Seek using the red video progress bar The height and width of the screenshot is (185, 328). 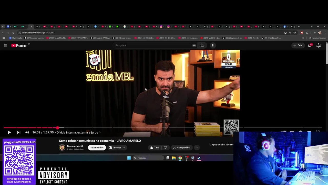point(31,127)
